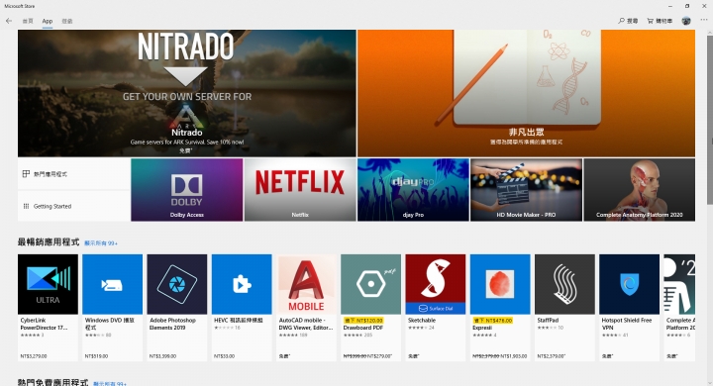Open the orange notebook feature banner
Screen dimensions: 713x386
click(526, 93)
